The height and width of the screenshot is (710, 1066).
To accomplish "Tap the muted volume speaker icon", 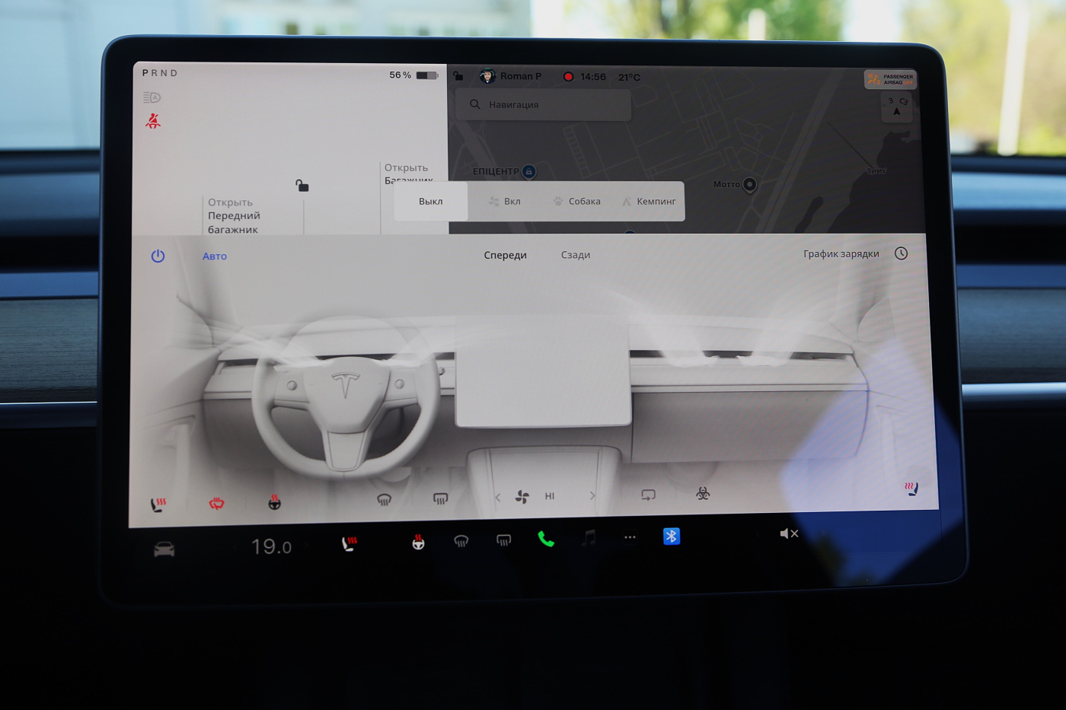I will pyautogui.click(x=789, y=533).
